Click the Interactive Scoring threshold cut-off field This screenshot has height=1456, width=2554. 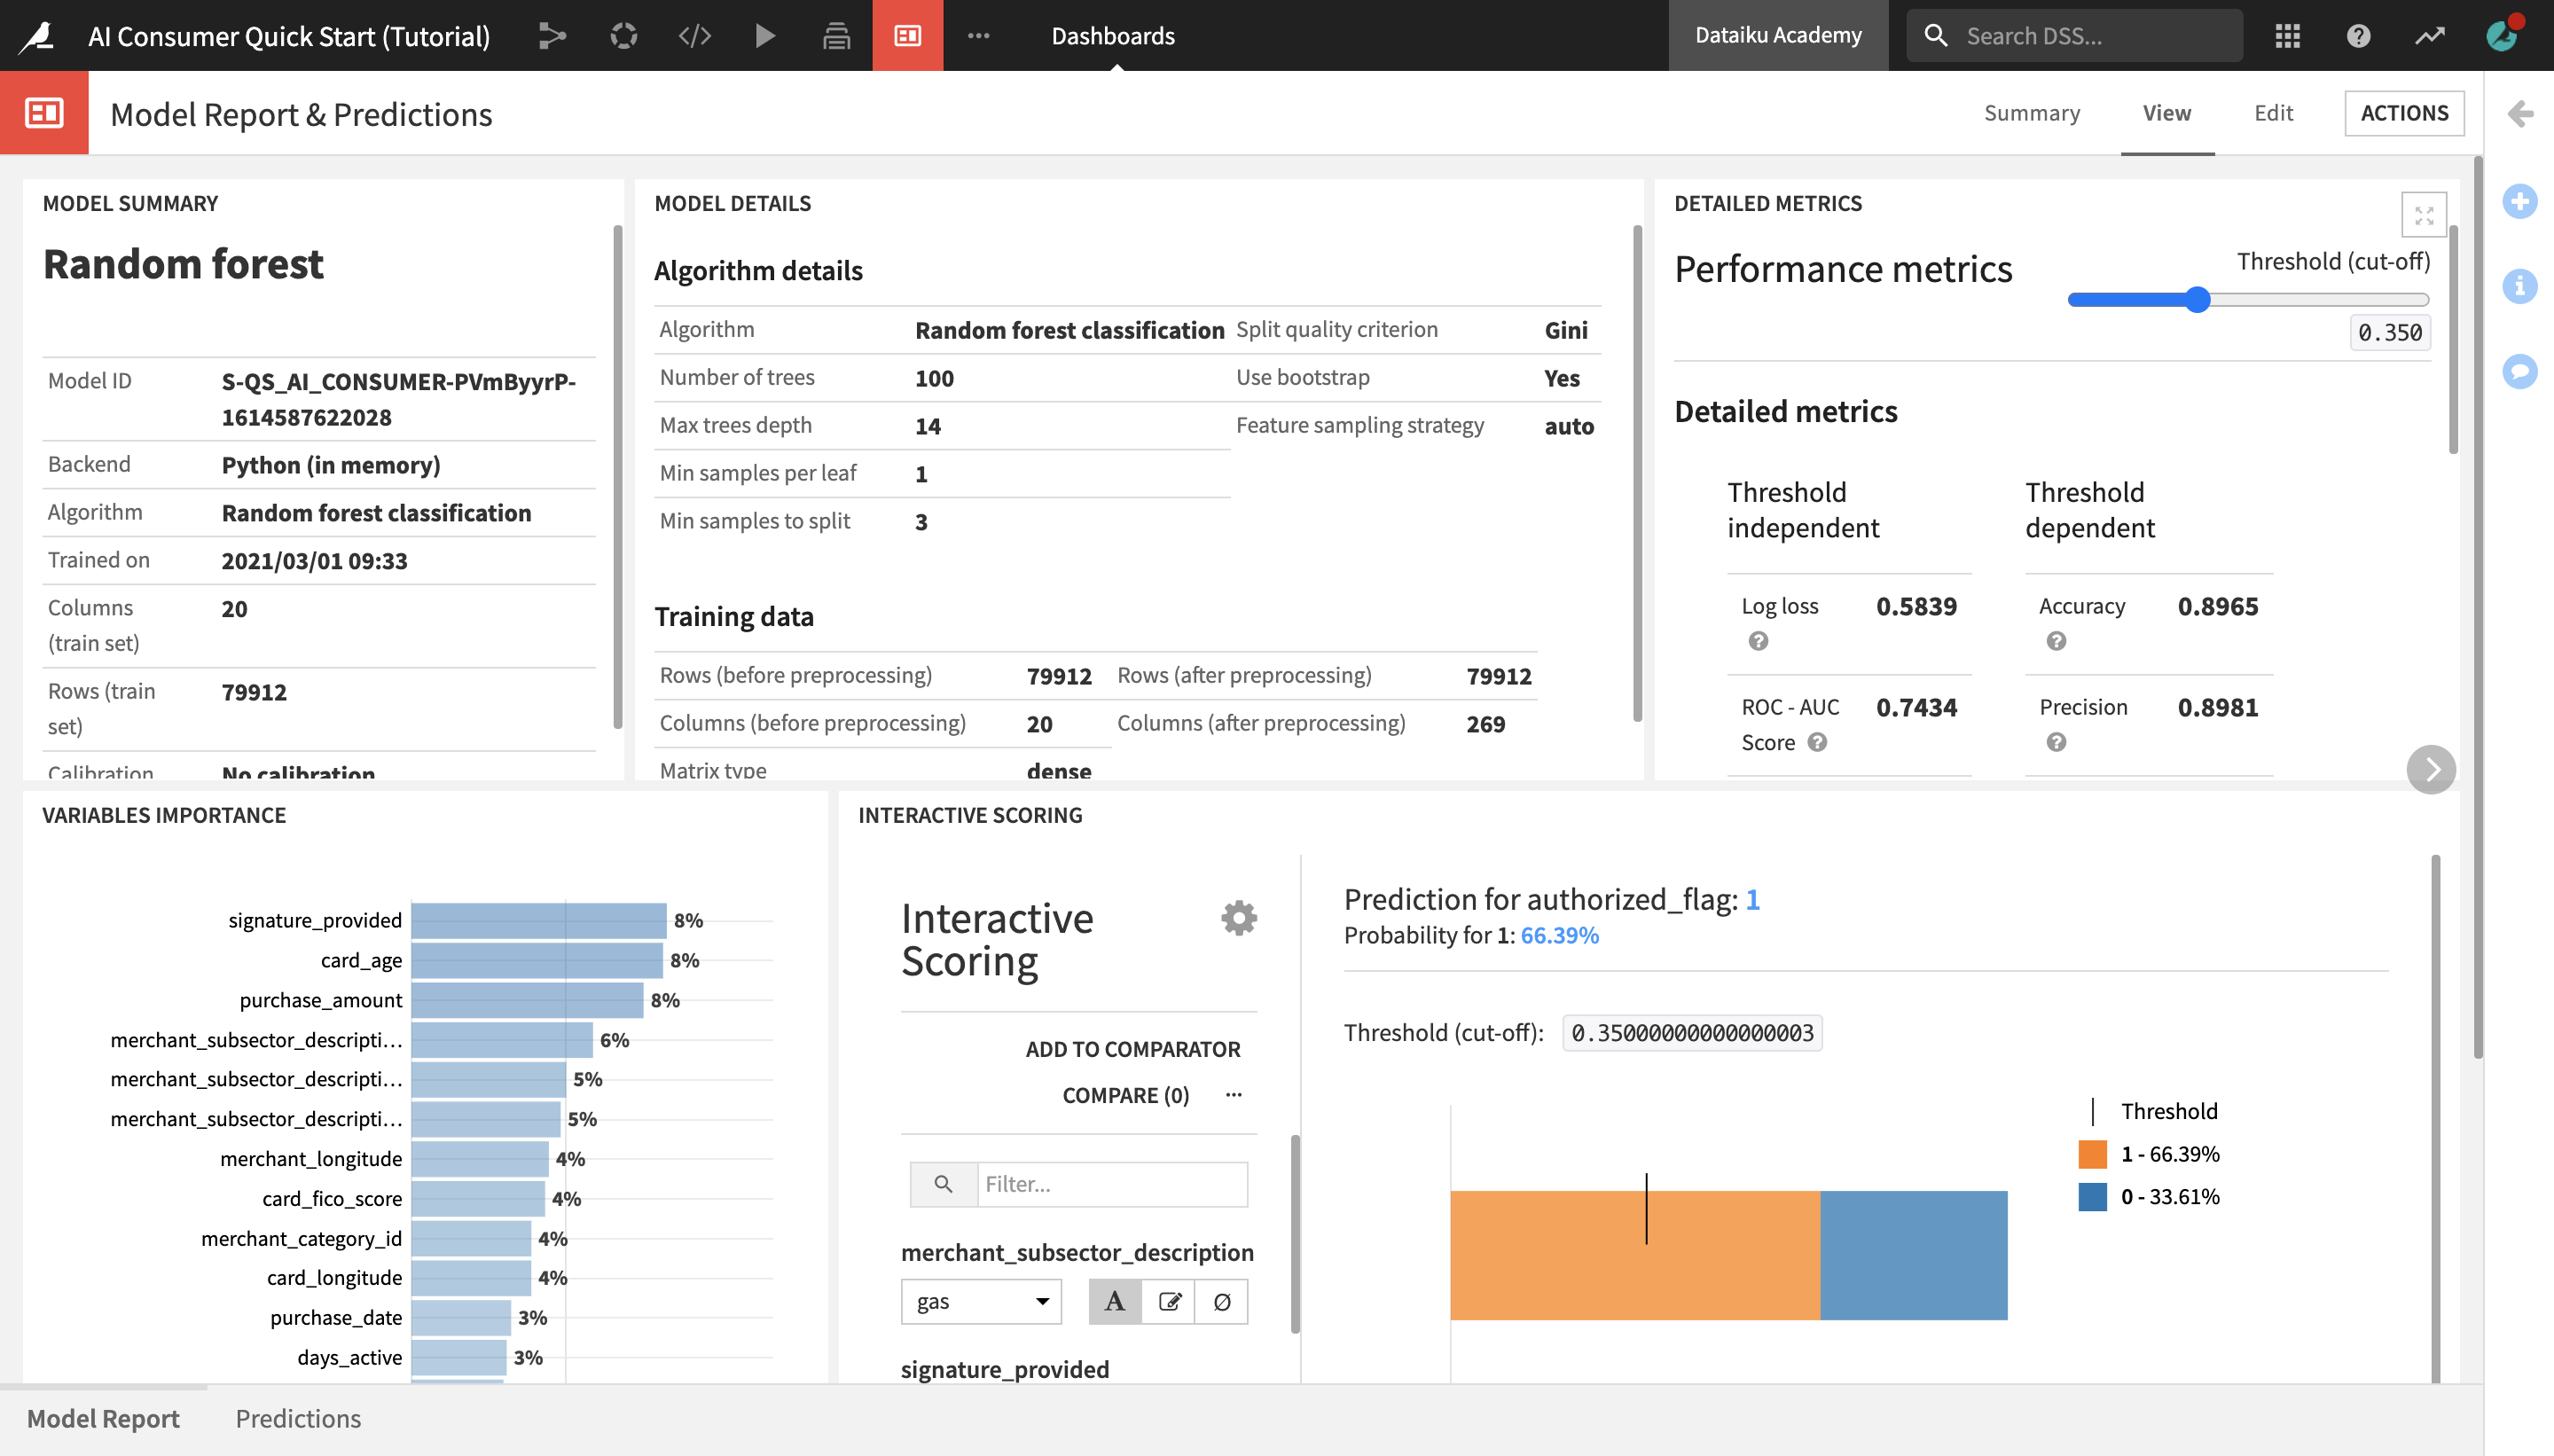1691,1033
